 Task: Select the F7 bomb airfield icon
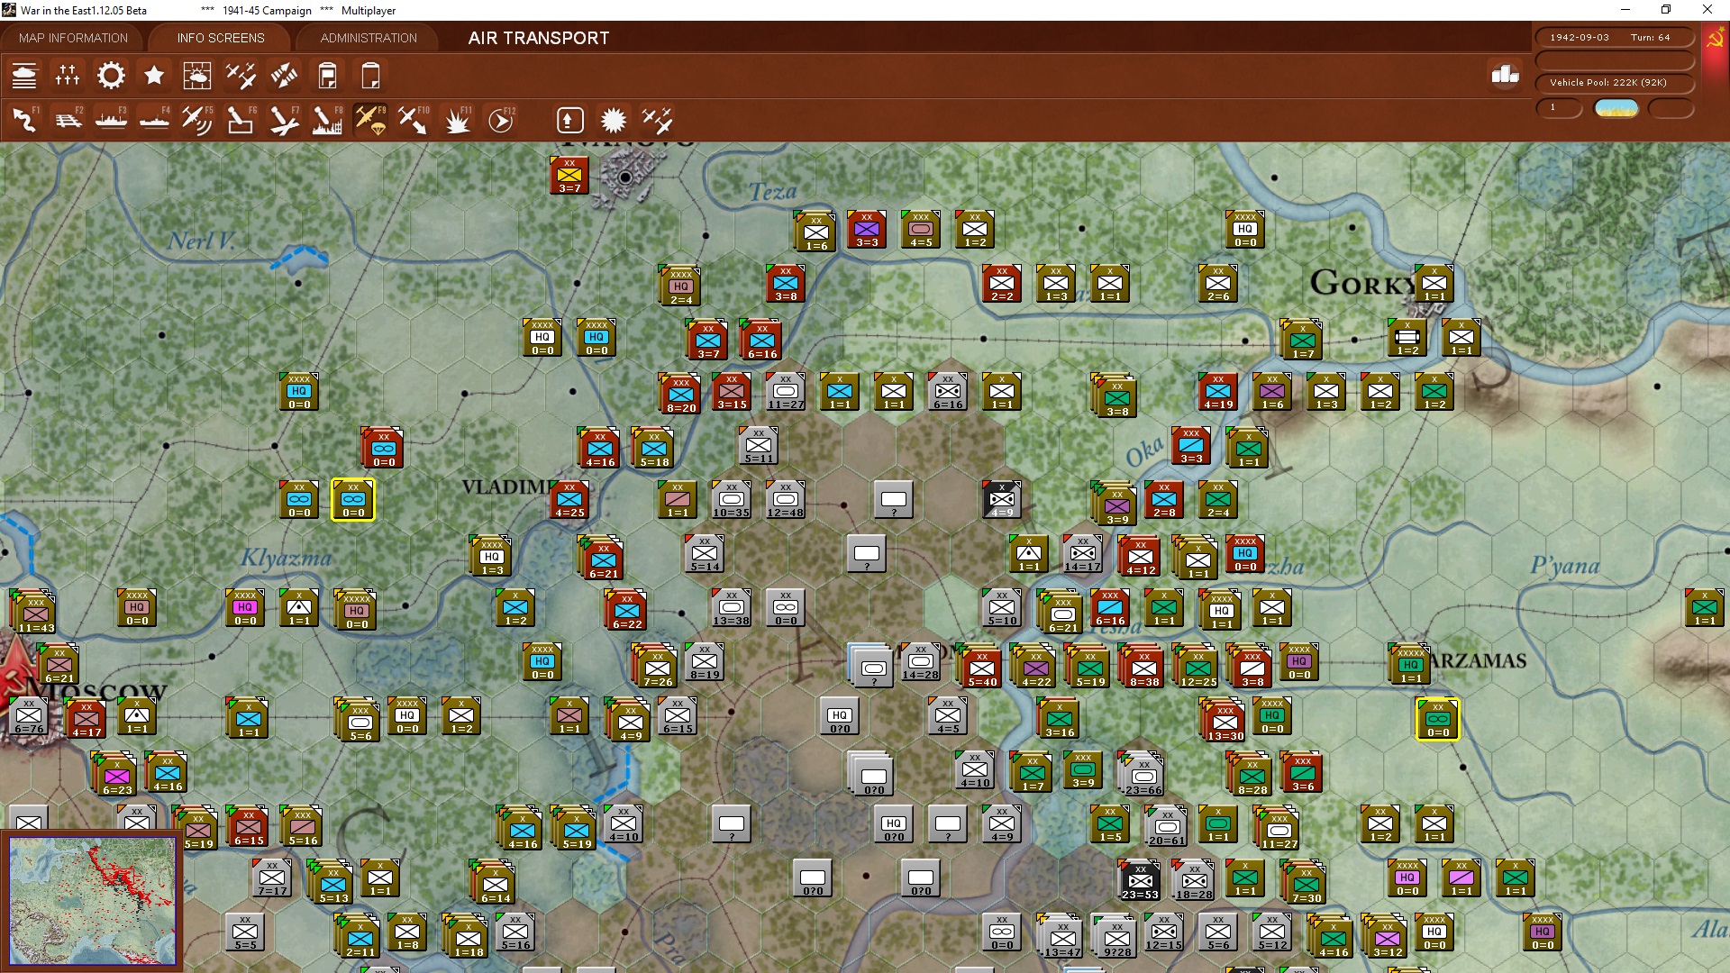point(284,120)
